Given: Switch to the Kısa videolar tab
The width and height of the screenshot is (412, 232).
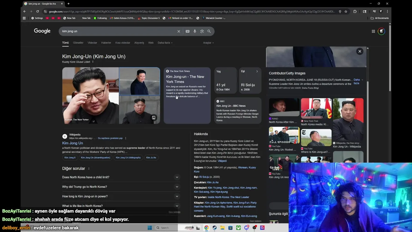Looking at the screenshot, I should point(123,43).
